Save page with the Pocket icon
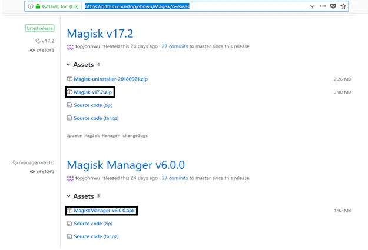This screenshot has width=368, height=250. pos(333,6)
